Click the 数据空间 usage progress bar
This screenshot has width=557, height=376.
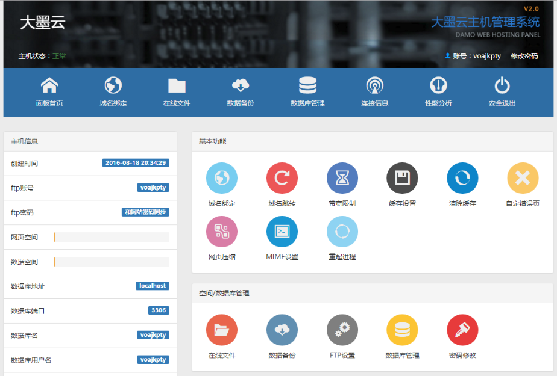coord(112,262)
